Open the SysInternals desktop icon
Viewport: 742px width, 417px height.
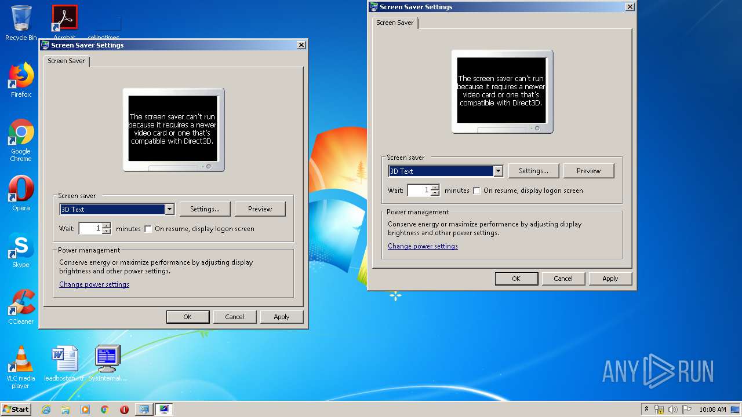(x=108, y=363)
